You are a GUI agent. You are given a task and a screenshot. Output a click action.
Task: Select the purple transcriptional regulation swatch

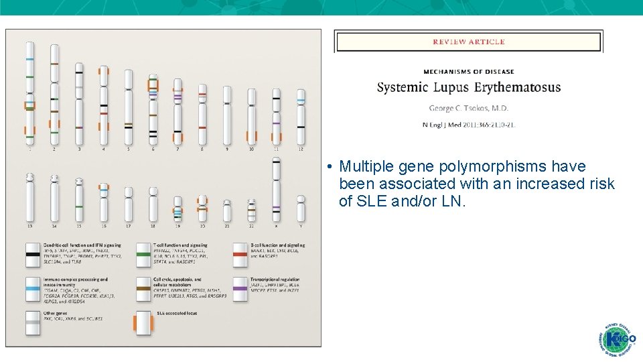click(x=240, y=290)
